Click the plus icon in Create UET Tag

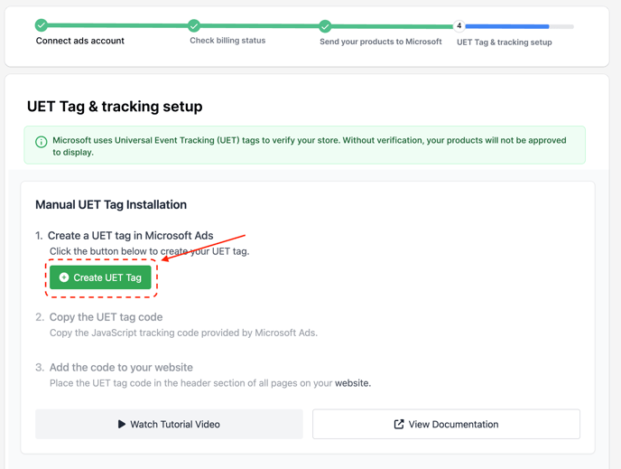tap(64, 277)
